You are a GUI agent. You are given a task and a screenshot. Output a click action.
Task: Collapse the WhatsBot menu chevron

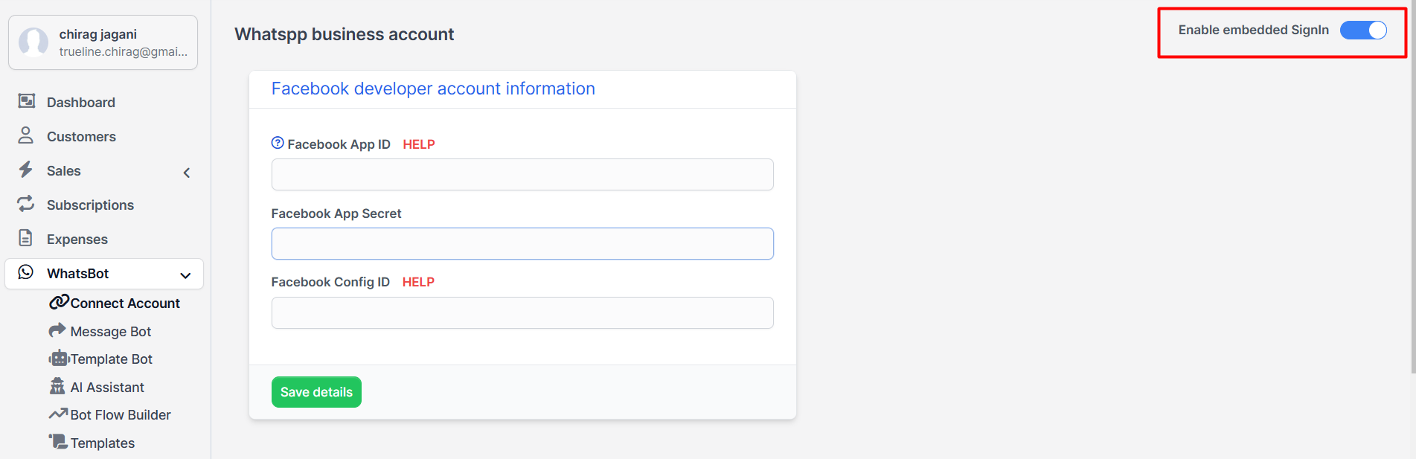(185, 275)
